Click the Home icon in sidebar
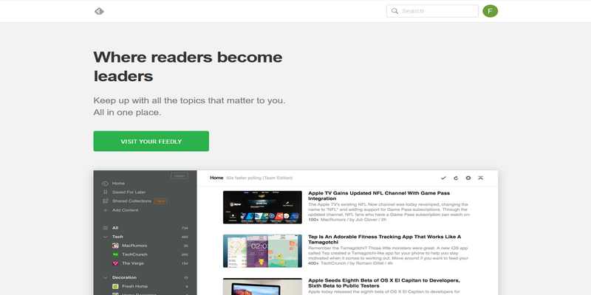 (x=105, y=183)
